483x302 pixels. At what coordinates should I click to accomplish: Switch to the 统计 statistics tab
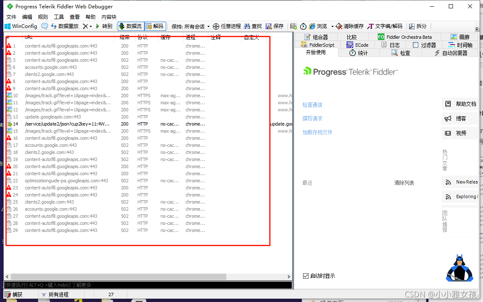coord(359,53)
